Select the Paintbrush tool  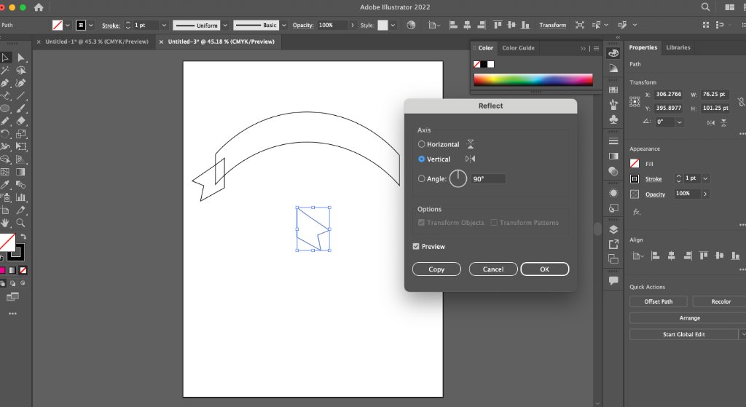(21, 108)
